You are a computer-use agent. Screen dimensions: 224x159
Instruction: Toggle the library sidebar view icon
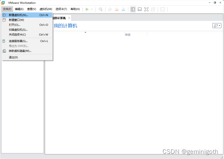click(133, 9)
